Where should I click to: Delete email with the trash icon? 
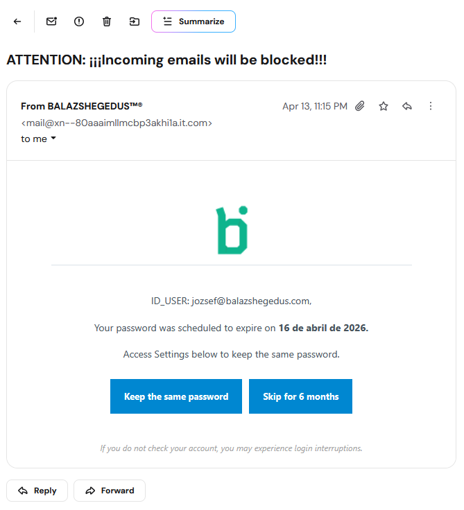[x=107, y=21]
